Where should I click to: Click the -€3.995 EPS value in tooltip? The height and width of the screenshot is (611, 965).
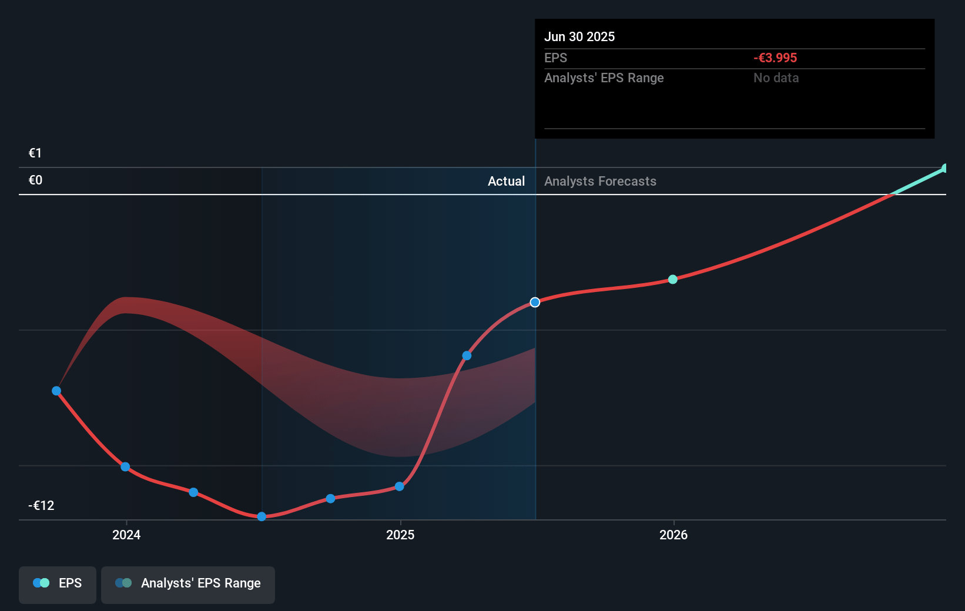coord(775,58)
